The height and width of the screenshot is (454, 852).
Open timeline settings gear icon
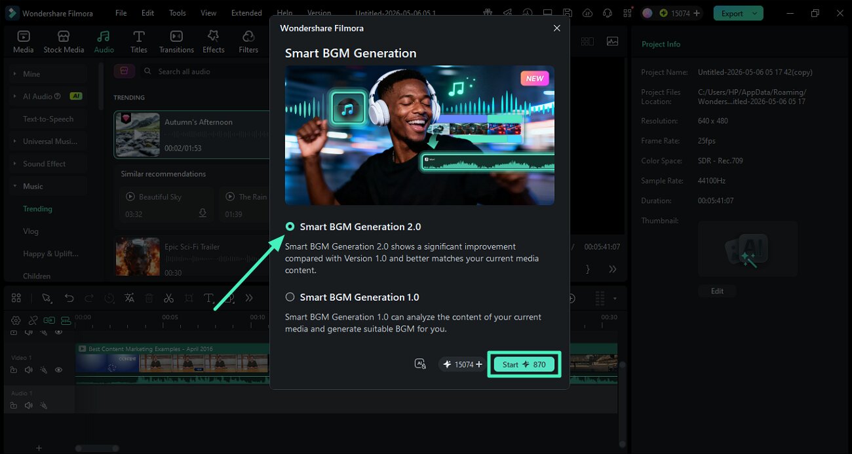click(x=16, y=320)
